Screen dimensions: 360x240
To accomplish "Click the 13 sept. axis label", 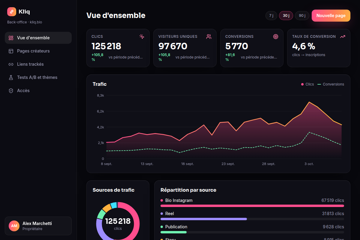I will 147,164.
